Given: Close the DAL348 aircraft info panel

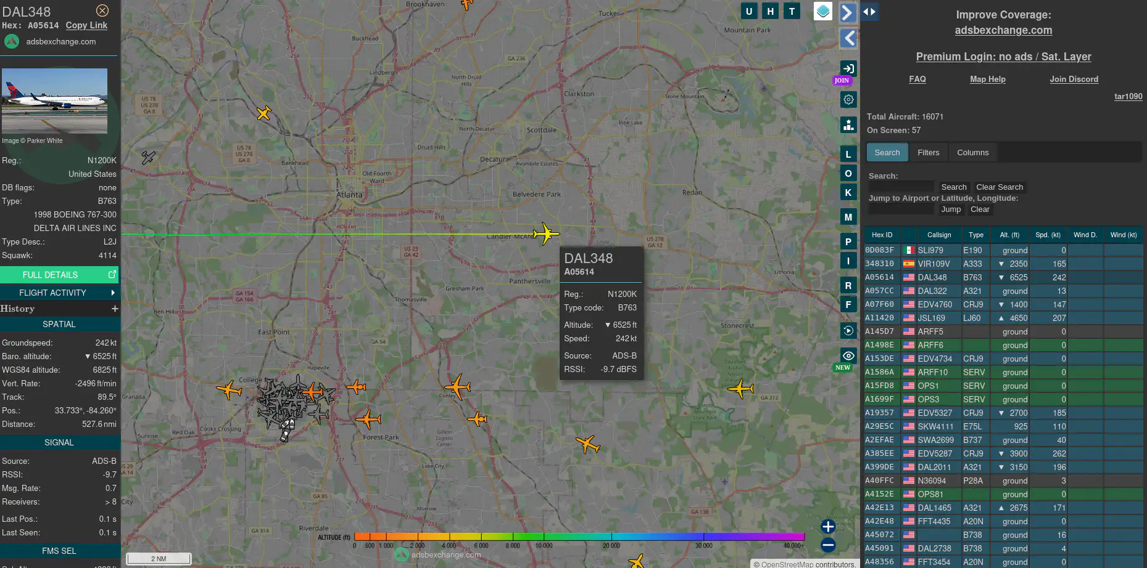Looking at the screenshot, I should [x=102, y=10].
